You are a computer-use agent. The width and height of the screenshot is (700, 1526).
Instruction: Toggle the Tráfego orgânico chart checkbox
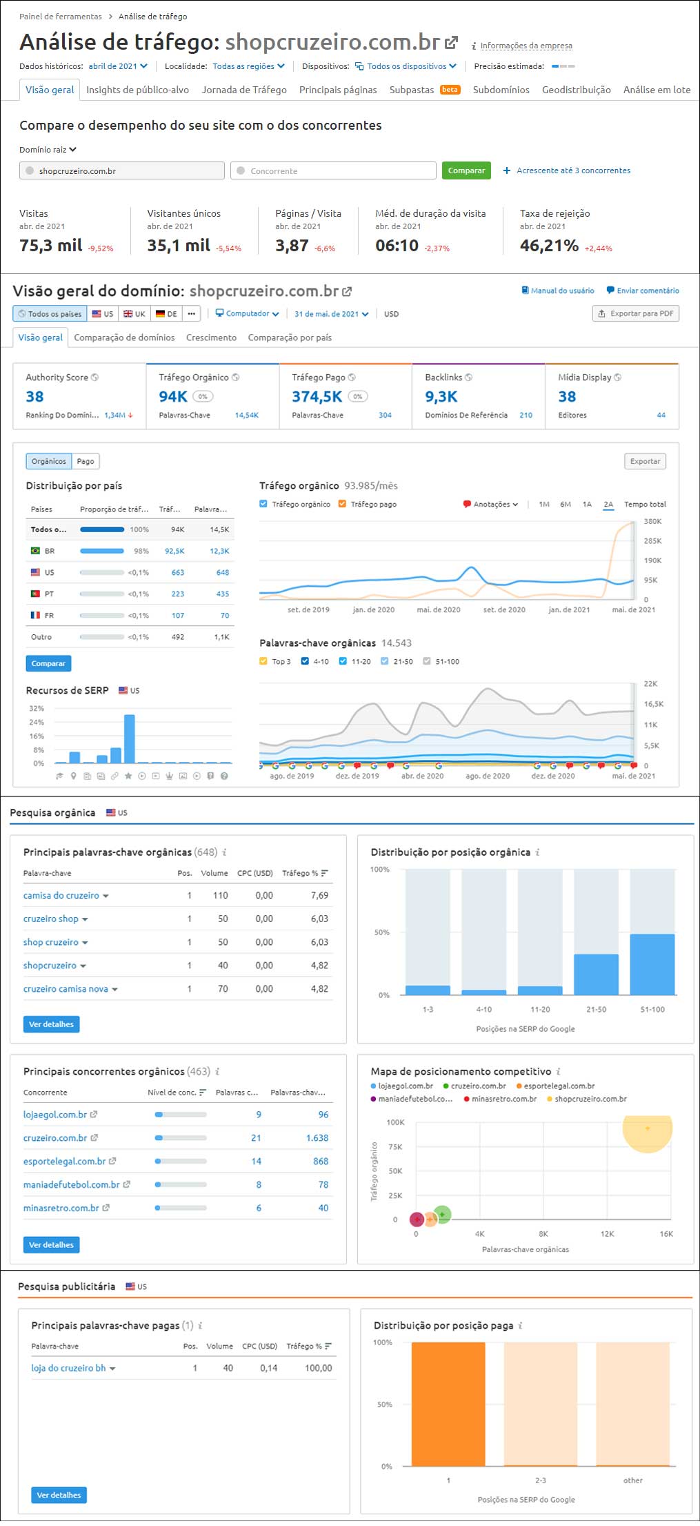[x=263, y=504]
